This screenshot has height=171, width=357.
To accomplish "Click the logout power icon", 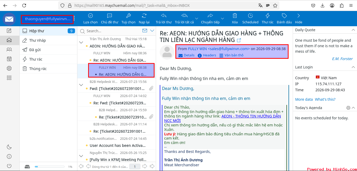I will coord(9,166).
